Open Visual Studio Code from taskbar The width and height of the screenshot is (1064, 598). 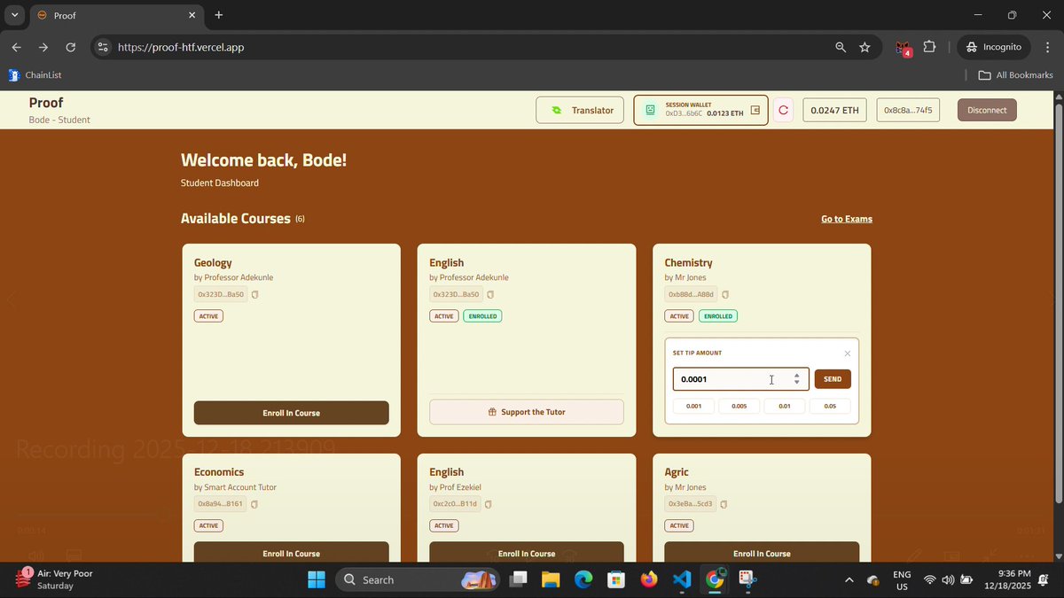coord(681,579)
